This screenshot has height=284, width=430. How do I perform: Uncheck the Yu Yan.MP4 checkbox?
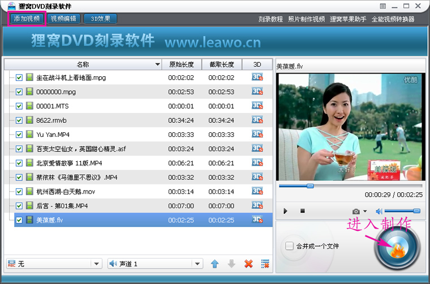coord(19,135)
